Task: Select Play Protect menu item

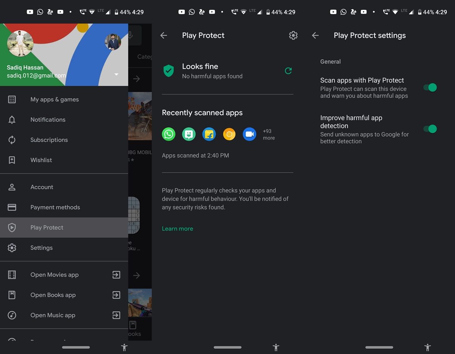Action: pyautogui.click(x=64, y=227)
